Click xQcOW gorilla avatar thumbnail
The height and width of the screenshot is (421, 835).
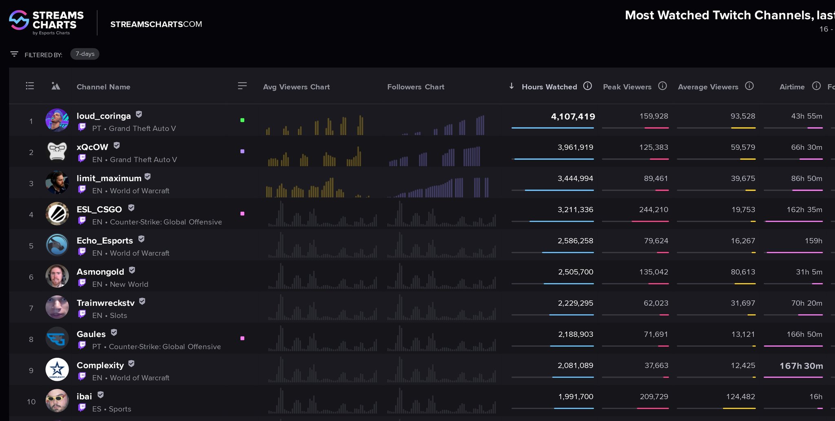pyautogui.click(x=57, y=151)
